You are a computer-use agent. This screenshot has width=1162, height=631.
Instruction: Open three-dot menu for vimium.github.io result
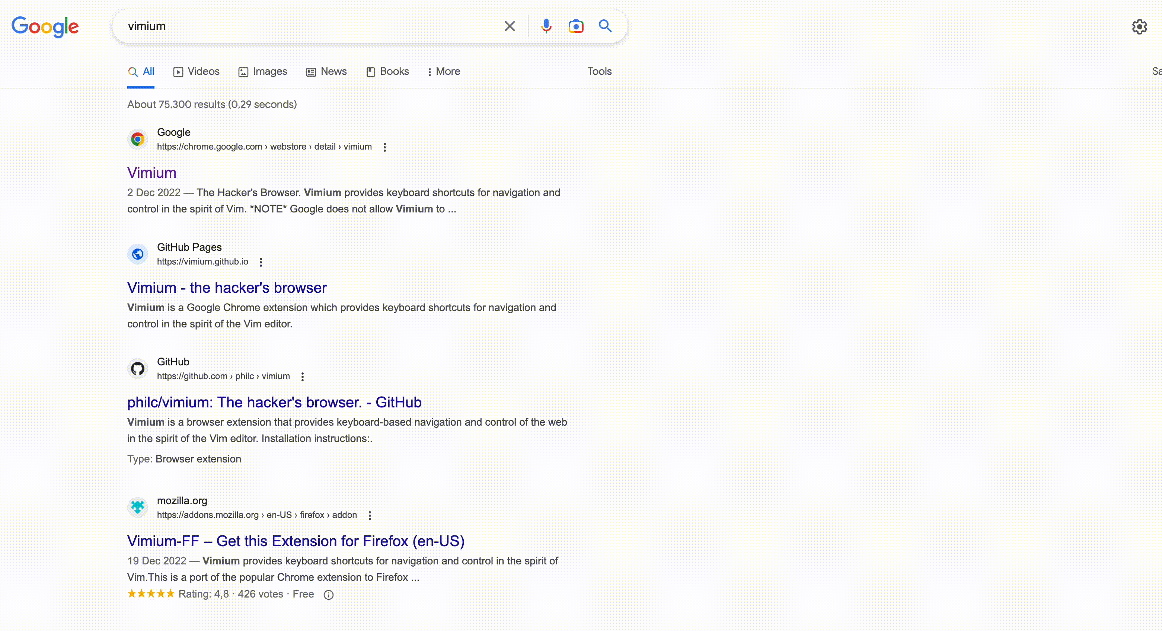(261, 262)
